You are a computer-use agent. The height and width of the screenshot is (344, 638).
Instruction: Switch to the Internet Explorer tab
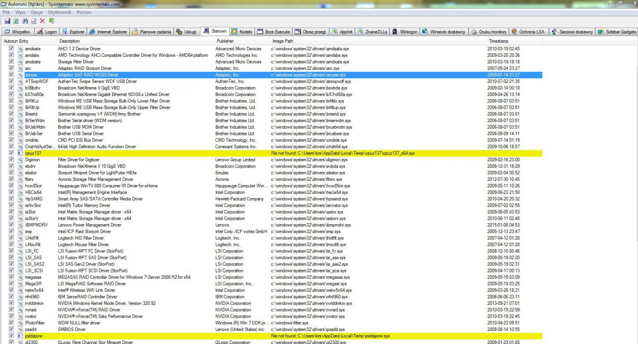(108, 31)
